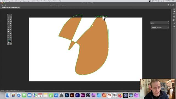
Task: Change screen mode icon in toolbar
Action: (11, 44)
